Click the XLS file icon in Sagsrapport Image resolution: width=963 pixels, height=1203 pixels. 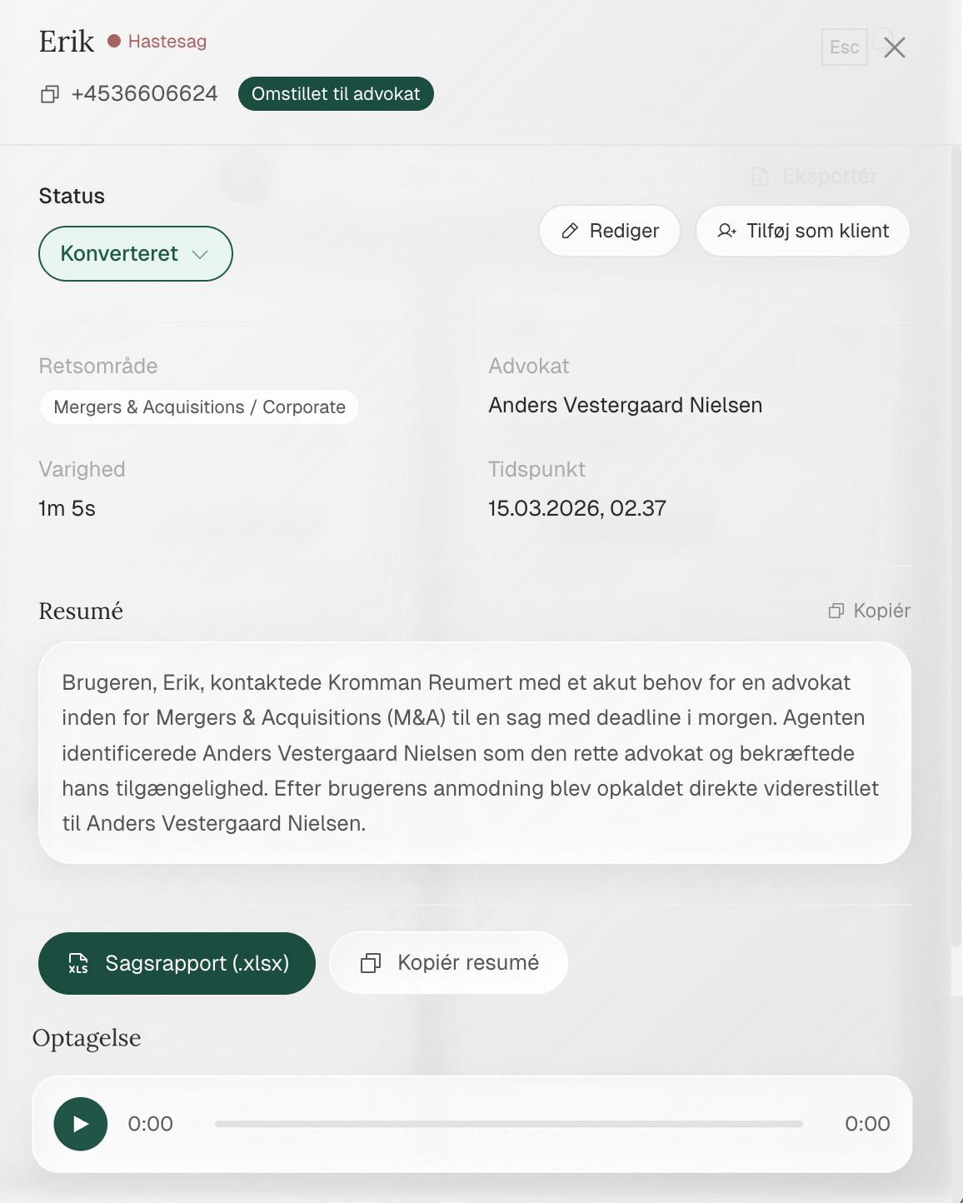point(78,963)
